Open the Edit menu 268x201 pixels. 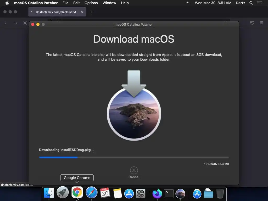click(x=76, y=3)
